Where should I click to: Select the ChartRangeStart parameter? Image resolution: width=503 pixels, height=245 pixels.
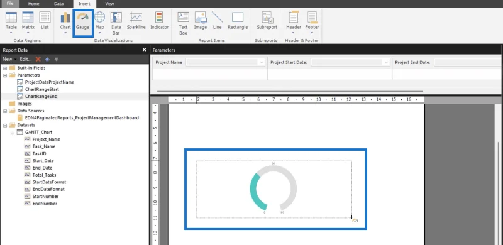[x=42, y=89]
